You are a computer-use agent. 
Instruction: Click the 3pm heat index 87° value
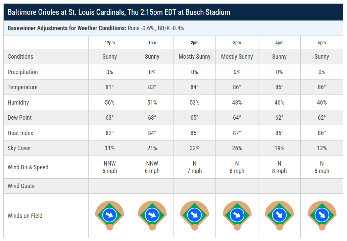[x=237, y=133]
